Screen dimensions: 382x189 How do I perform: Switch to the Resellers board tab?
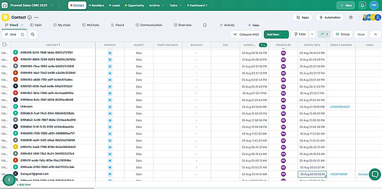tap(97, 5)
